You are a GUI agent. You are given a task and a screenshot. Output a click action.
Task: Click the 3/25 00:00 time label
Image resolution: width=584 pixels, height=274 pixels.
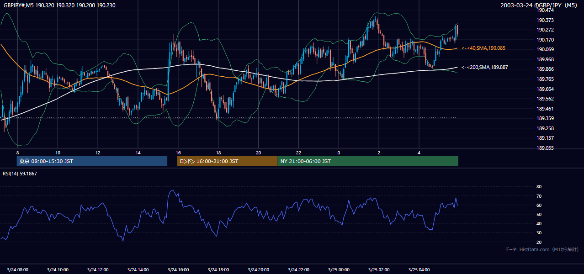[339, 269]
